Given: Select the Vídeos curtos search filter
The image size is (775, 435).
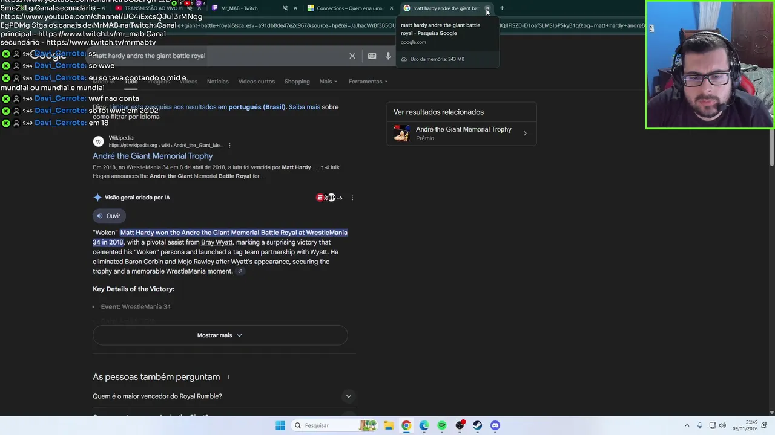Looking at the screenshot, I should click(256, 82).
